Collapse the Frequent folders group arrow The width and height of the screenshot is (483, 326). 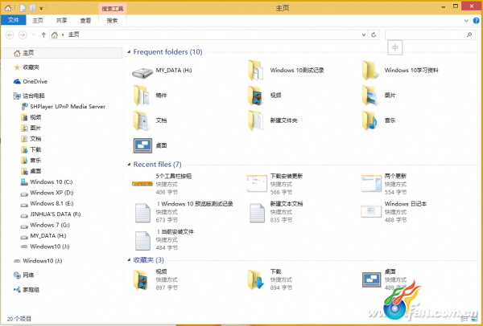pos(129,52)
